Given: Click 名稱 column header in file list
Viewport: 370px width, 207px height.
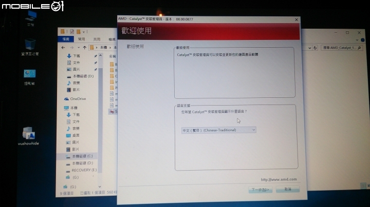Looking at the screenshot, I should (x=113, y=56).
